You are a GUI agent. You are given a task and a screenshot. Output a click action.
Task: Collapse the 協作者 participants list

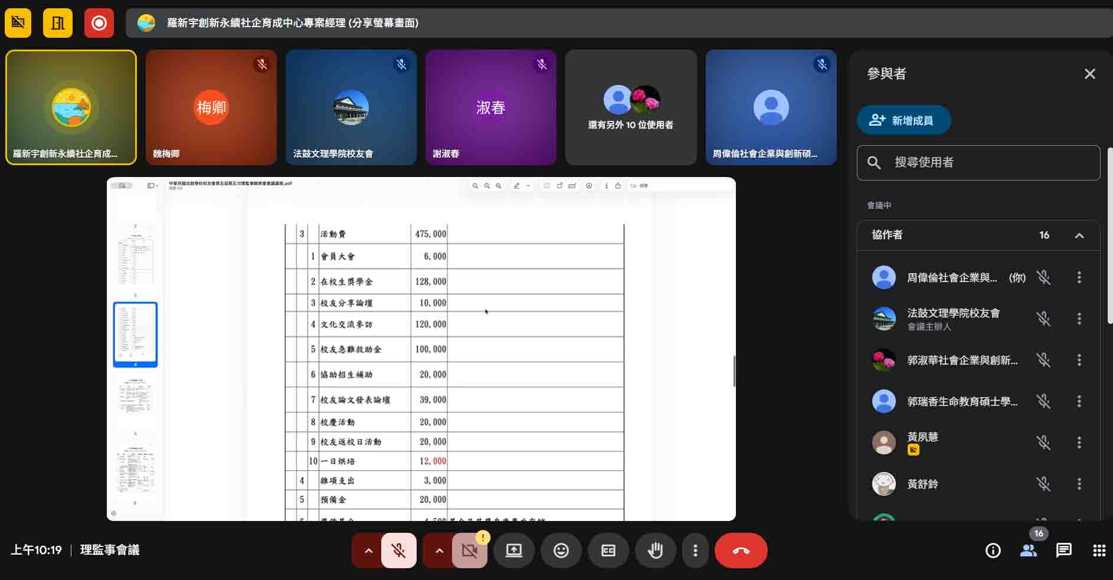(x=1079, y=235)
